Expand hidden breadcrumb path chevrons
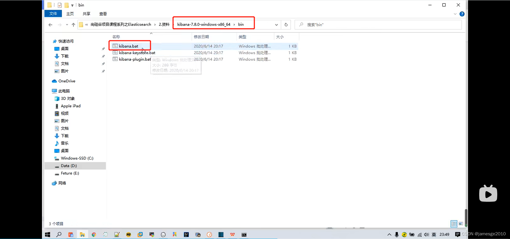Viewport: 510px width, 239px height. [87, 25]
